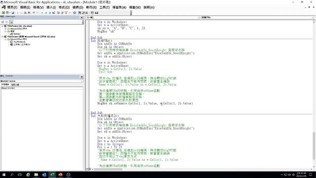Click the View Microsoft Excel toolbar icon

[x=3, y=13]
